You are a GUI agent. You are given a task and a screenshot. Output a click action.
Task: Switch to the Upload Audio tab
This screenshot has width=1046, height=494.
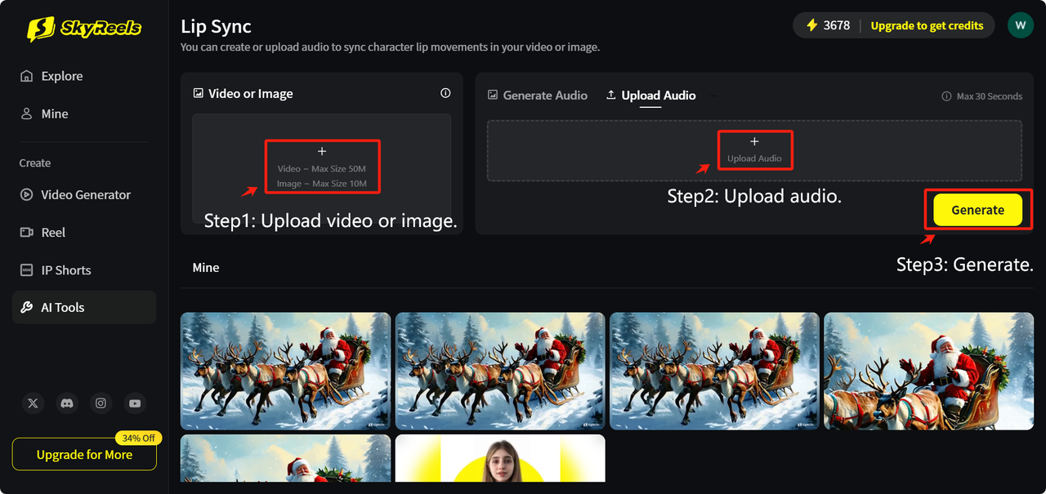tap(651, 96)
